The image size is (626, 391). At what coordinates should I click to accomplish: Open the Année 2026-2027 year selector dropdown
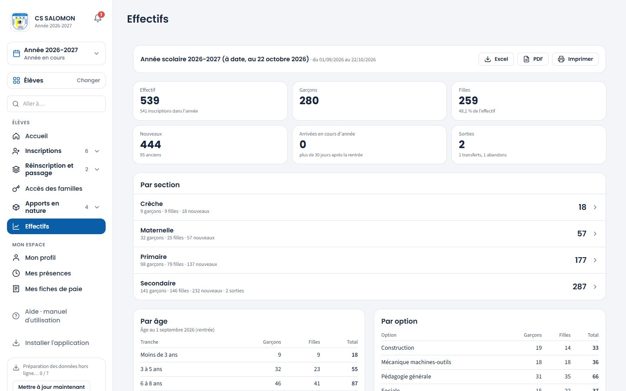(x=56, y=53)
